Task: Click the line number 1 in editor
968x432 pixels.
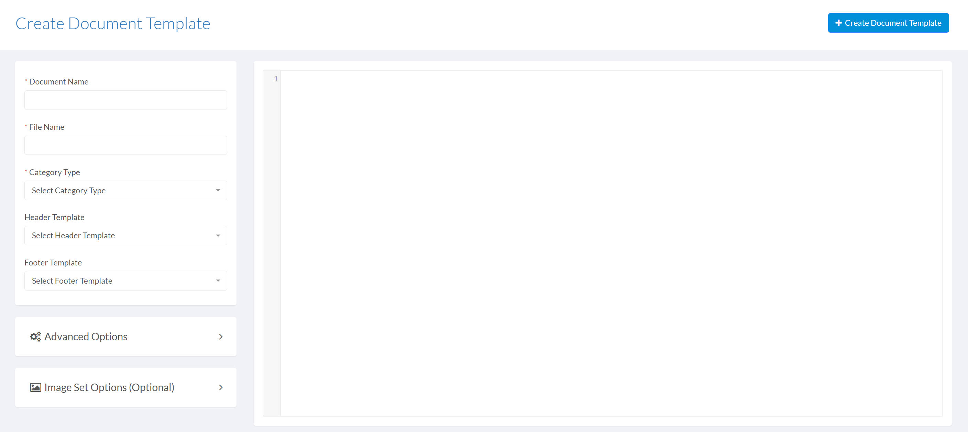Action: pyautogui.click(x=276, y=79)
